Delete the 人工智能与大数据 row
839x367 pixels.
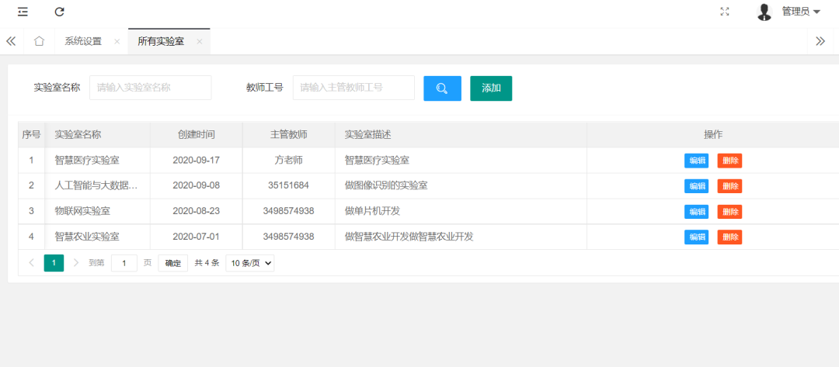point(729,186)
